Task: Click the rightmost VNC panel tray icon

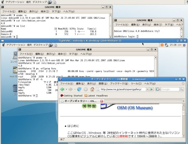Action: (x=184, y=45)
